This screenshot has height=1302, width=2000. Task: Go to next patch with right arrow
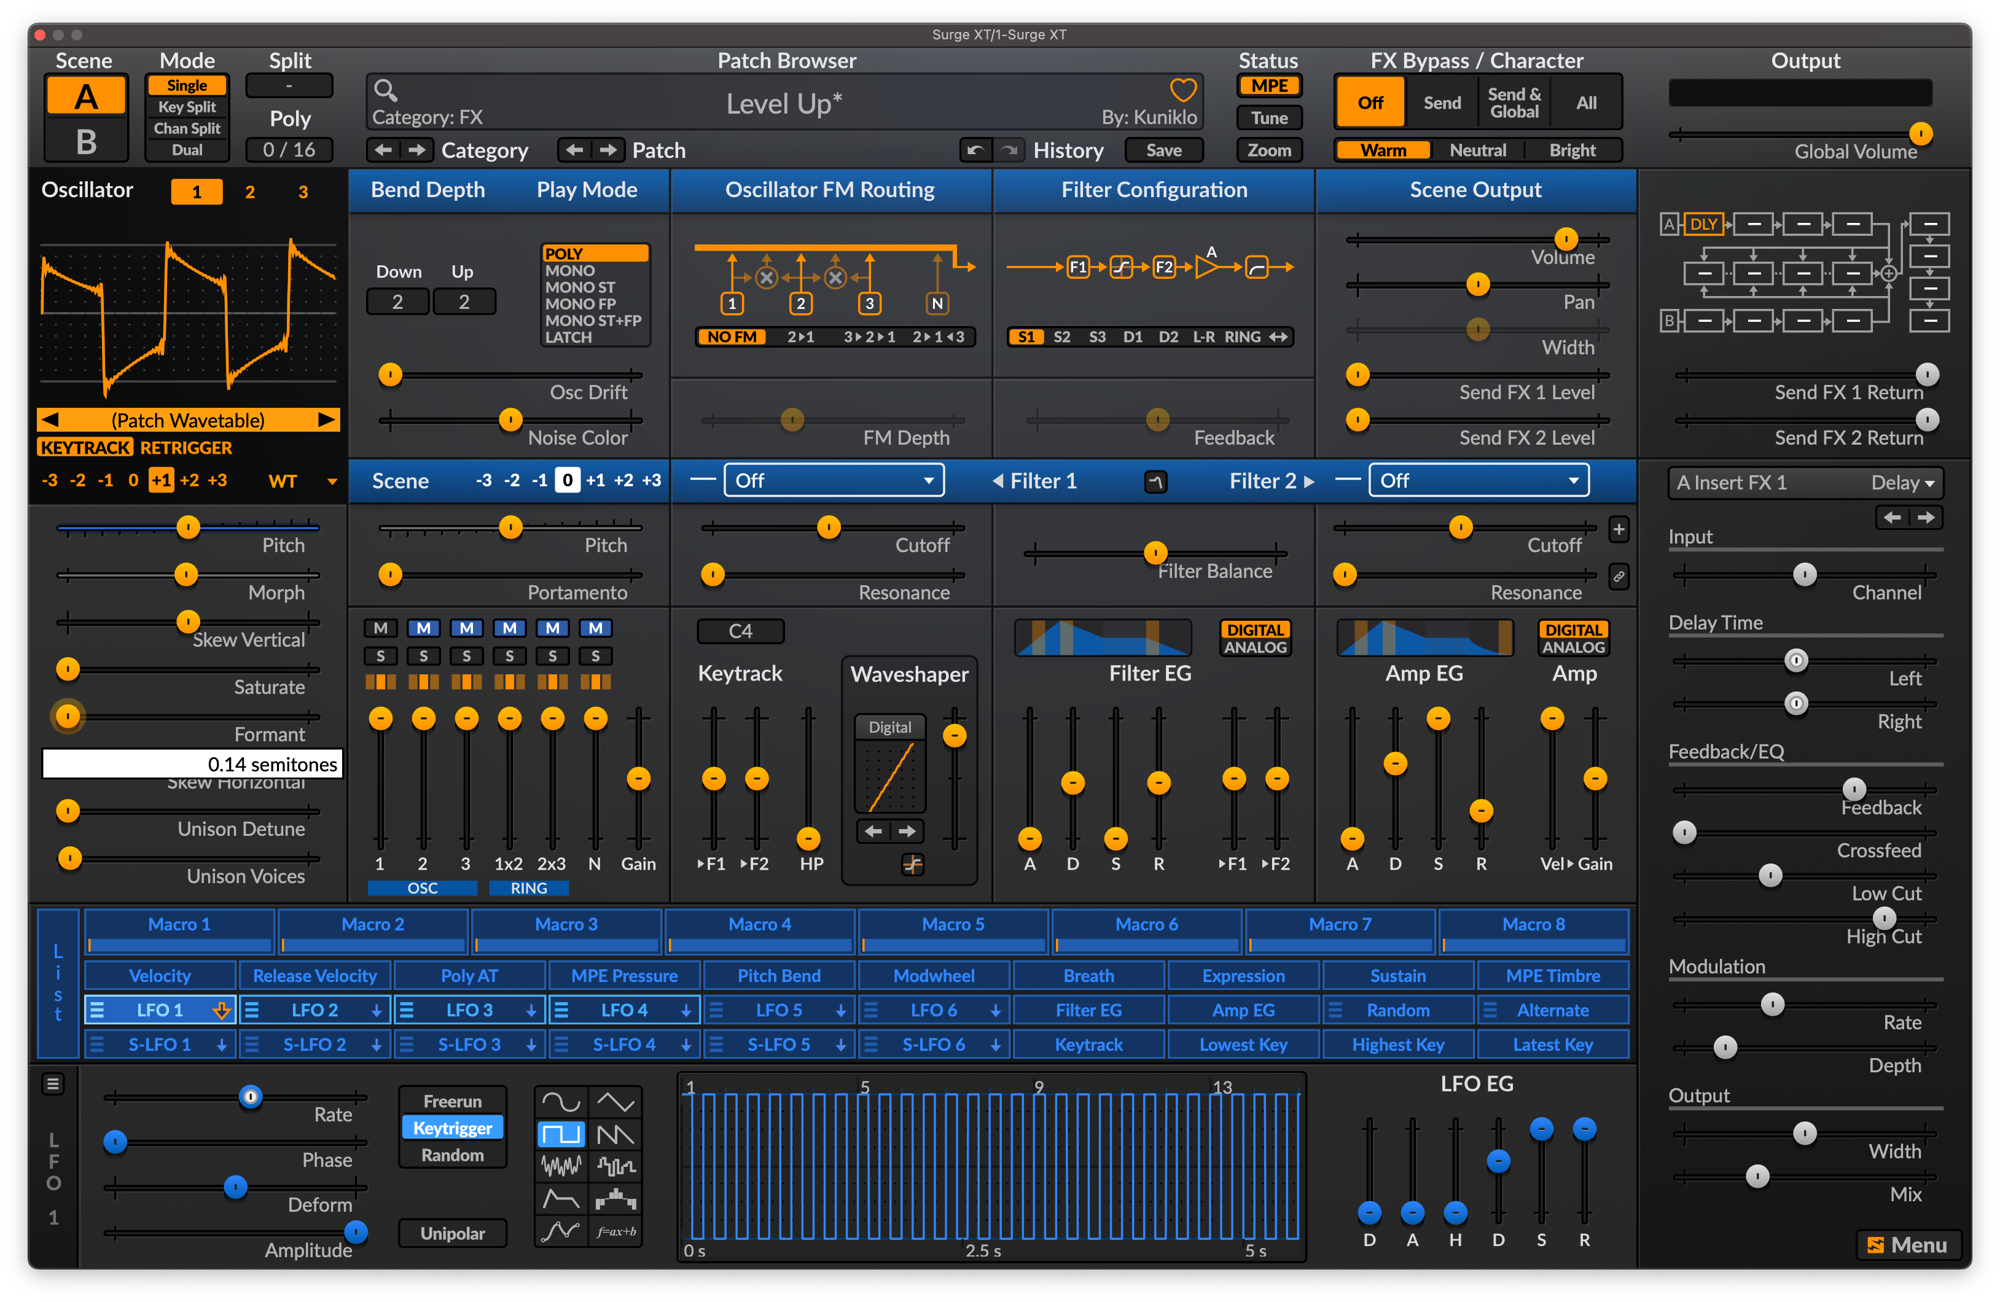pos(608,150)
